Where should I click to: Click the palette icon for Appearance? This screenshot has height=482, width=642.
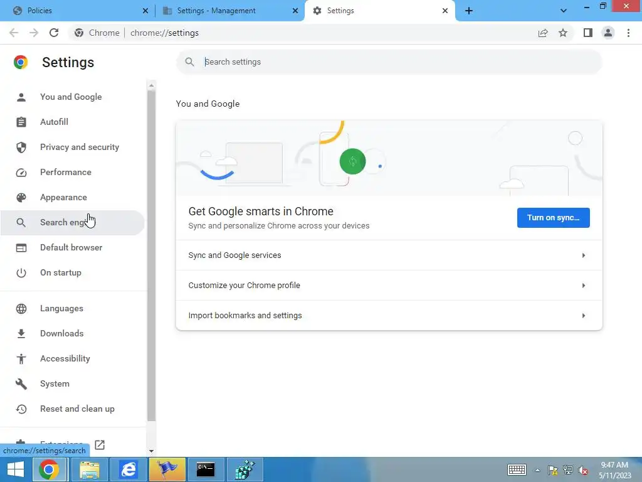[x=21, y=198]
